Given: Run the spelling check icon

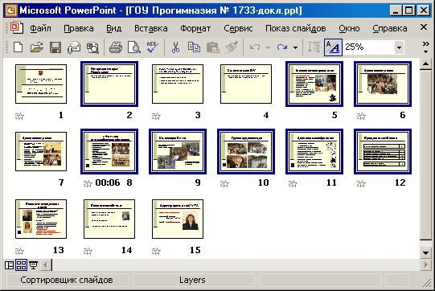Looking at the screenshot, I should tap(153, 47).
